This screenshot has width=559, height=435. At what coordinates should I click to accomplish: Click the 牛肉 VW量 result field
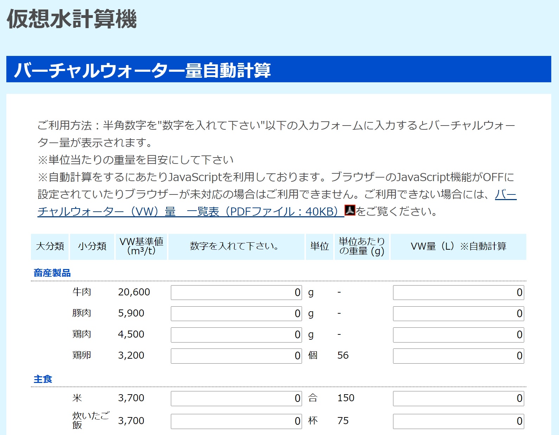tap(458, 293)
